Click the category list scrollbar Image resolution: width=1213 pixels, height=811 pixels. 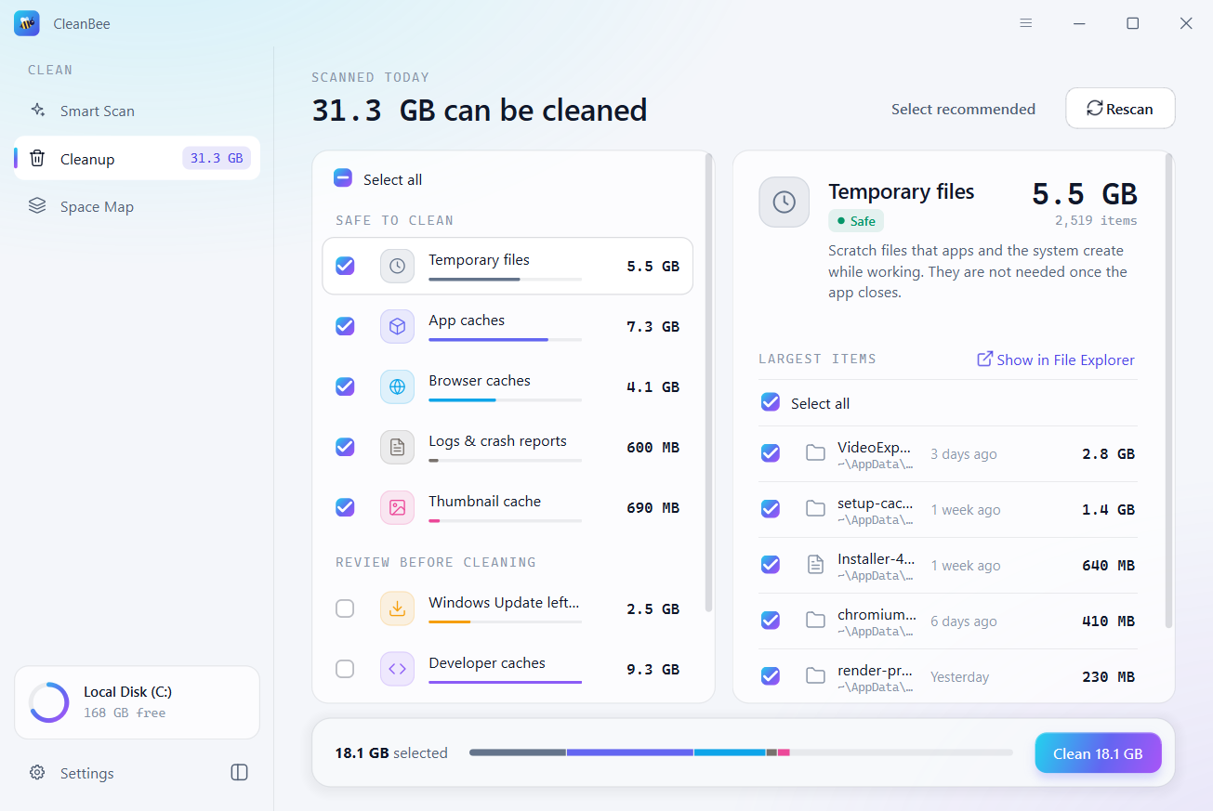(709, 383)
